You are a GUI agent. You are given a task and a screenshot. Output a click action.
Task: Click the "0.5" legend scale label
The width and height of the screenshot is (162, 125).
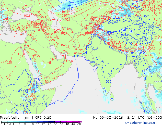click(9, 124)
